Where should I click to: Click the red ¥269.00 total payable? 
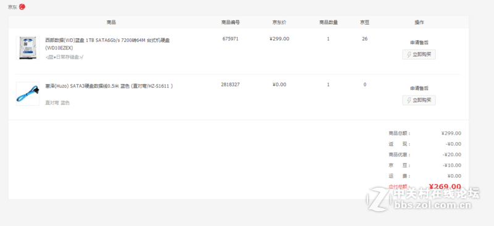(445, 186)
